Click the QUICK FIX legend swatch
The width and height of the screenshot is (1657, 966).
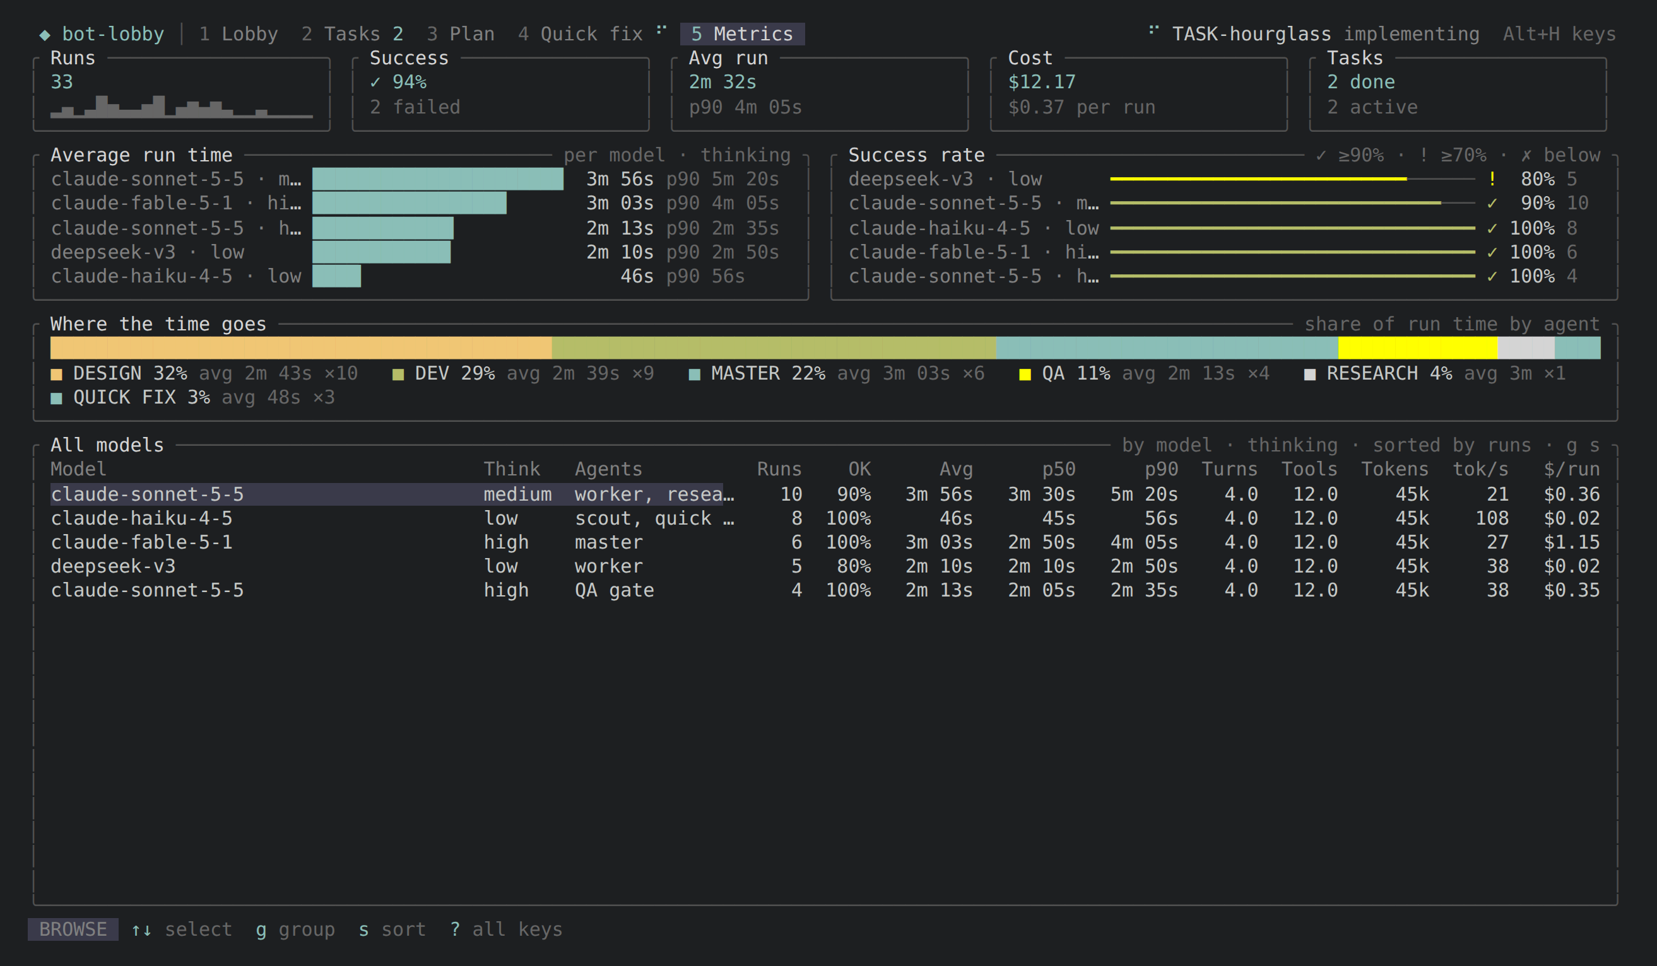57,399
